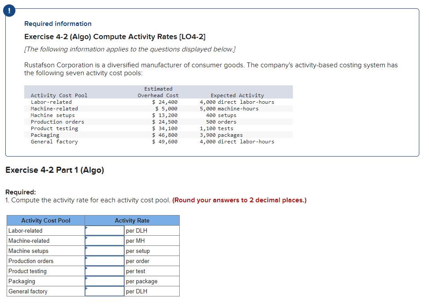Screen dimensions: 429x307
Task: Click the blue exclamation alert icon
Action: tap(9, 10)
